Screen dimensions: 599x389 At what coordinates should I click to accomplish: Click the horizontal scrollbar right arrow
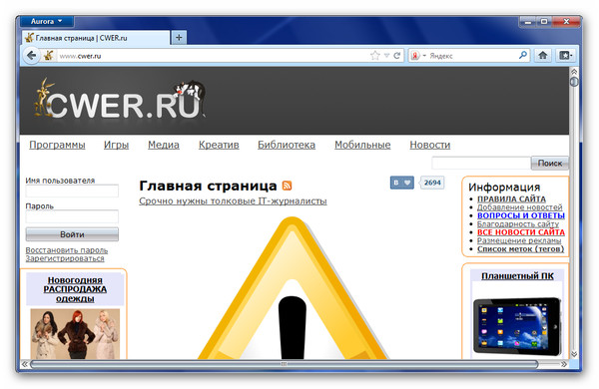[x=564, y=364]
